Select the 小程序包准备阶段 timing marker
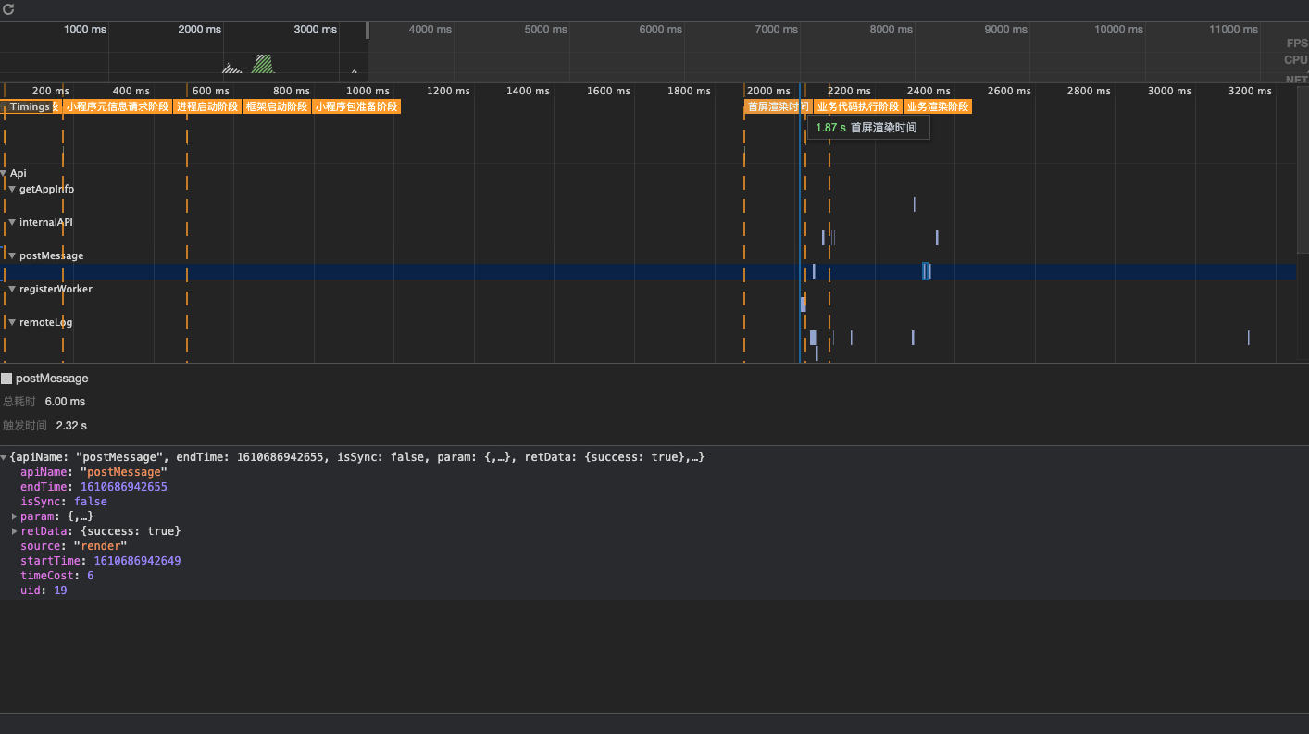This screenshot has width=1309, height=734. click(356, 106)
